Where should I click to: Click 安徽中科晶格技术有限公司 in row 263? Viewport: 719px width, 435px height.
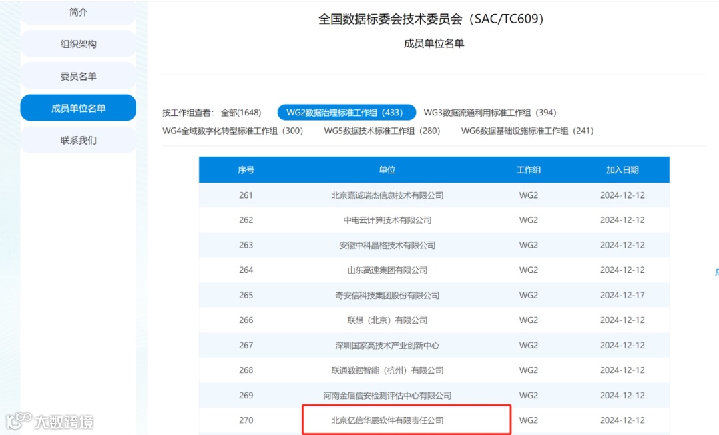(x=387, y=245)
